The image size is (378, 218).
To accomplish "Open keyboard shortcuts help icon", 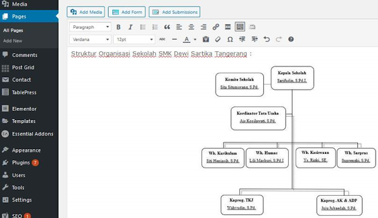I will point(291,39).
